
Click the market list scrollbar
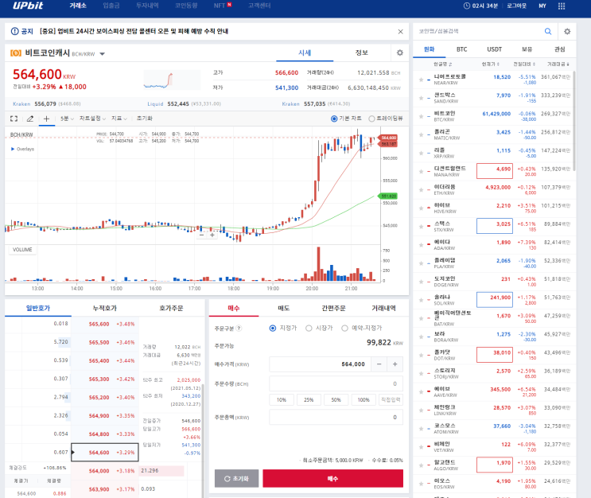pyautogui.click(x=574, y=121)
